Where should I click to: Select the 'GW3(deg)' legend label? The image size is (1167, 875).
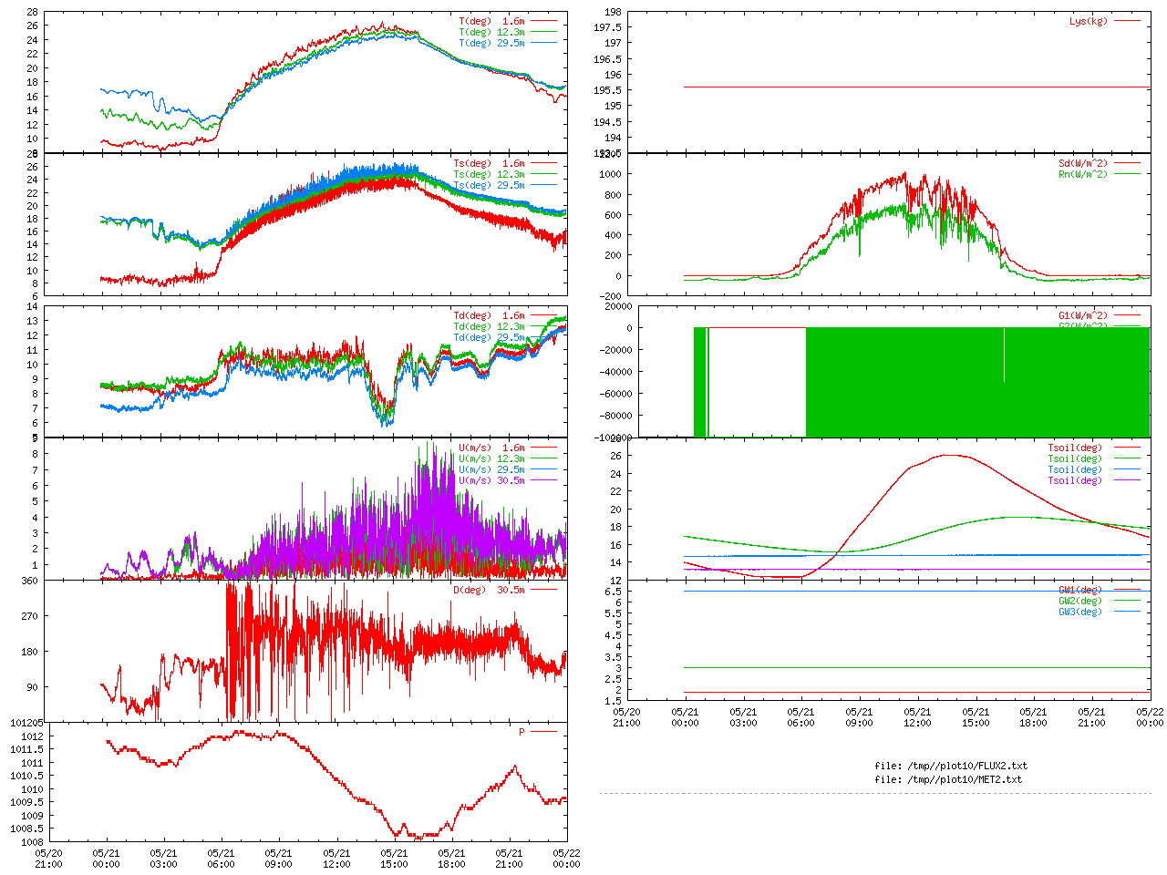(1080, 612)
